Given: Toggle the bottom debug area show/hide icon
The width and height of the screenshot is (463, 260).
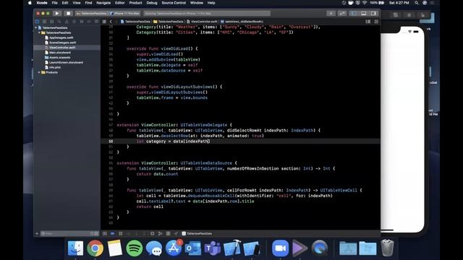Looking at the screenshot, I should click(105, 233).
